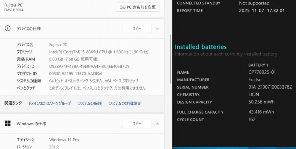Click the Installed batteries heading
This screenshot has width=296, height=149.
201,47
